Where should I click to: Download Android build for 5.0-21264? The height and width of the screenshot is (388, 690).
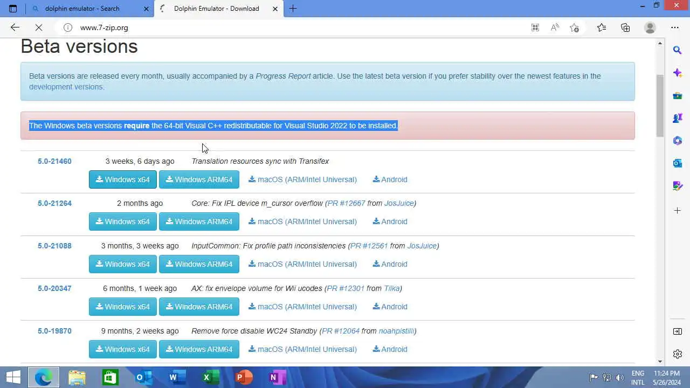tap(390, 221)
